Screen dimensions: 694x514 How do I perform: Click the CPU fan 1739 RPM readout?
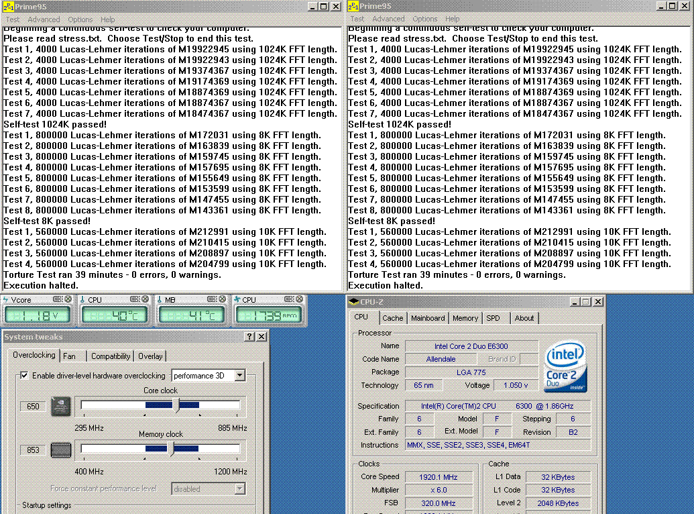tap(269, 315)
